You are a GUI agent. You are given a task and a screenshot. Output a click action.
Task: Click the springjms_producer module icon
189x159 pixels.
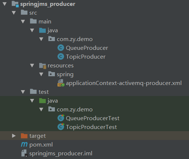(15, 4)
